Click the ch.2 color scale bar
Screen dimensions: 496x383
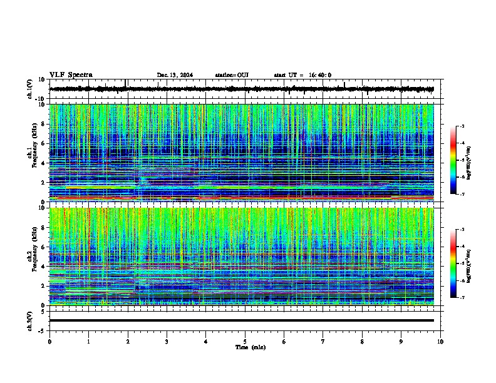tap(453, 263)
